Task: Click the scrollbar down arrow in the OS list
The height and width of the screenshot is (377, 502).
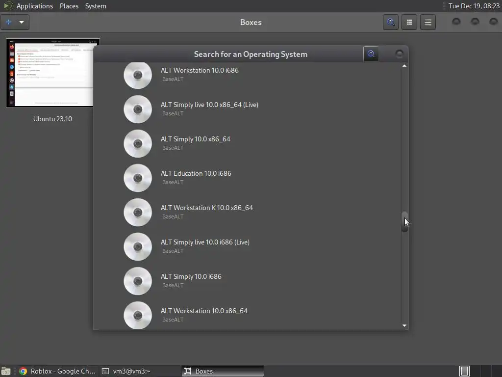Action: click(x=404, y=326)
